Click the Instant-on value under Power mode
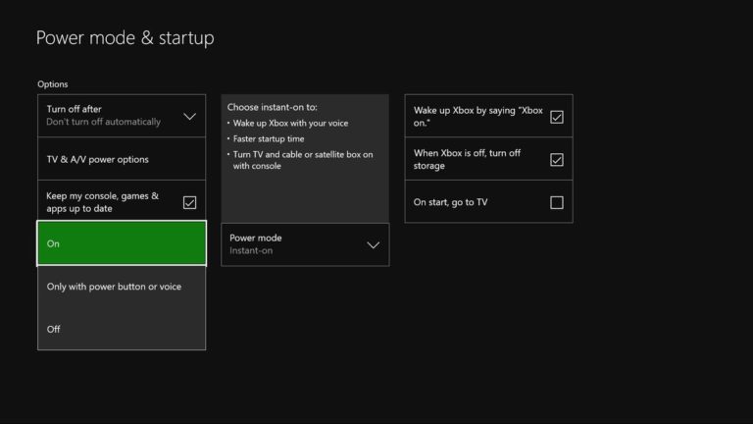This screenshot has width=753, height=424. 251,251
